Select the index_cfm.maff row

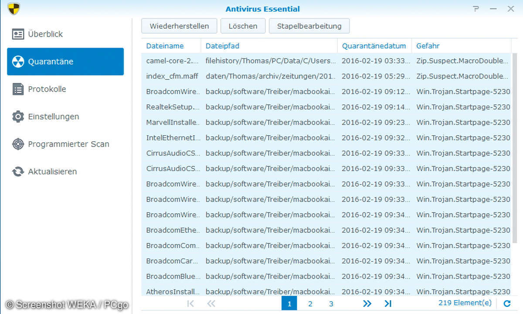326,76
